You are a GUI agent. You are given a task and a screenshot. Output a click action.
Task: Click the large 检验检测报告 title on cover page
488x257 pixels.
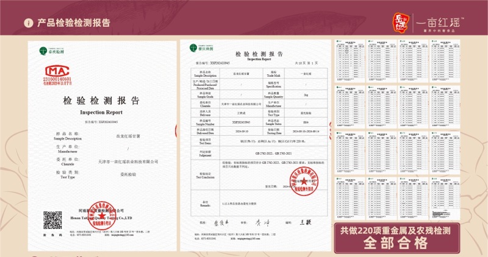pyautogui.click(x=101, y=100)
